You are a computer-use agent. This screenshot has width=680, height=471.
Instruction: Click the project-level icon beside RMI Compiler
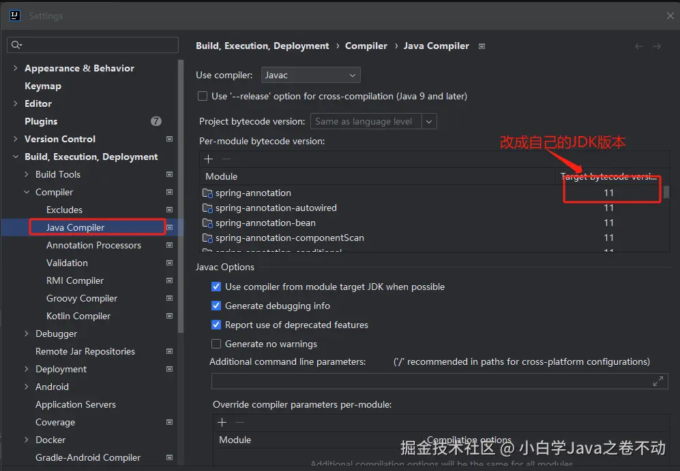tap(170, 280)
